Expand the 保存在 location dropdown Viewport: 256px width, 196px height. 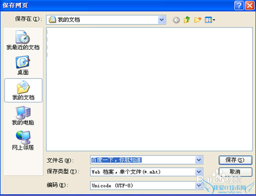pos(162,20)
